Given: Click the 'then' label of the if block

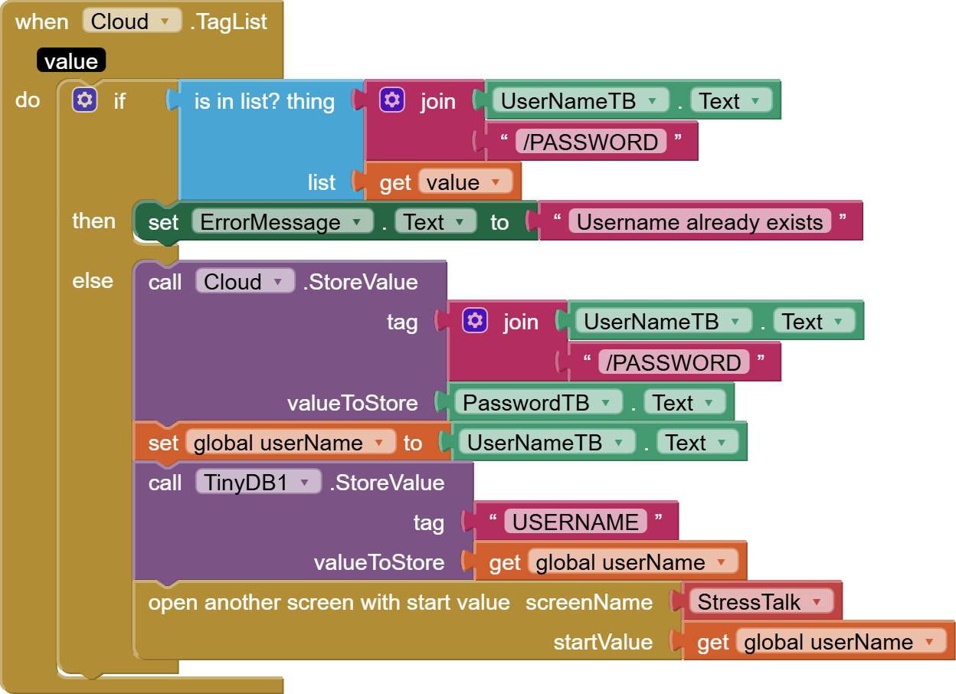Looking at the screenshot, I should [93, 221].
